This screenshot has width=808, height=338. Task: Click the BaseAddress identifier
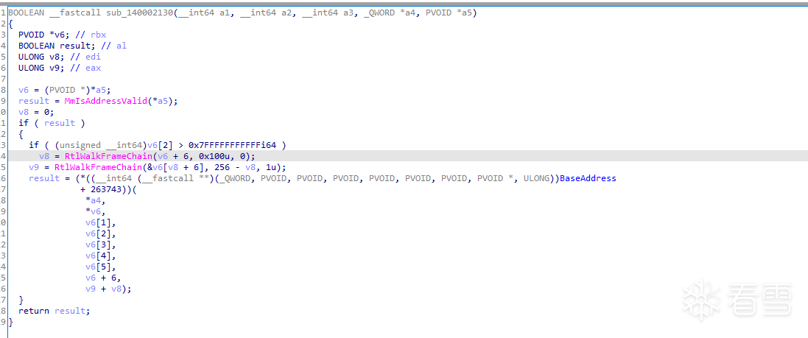tap(588, 178)
